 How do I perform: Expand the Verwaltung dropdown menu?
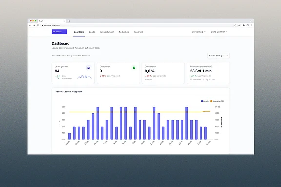[x=199, y=32]
